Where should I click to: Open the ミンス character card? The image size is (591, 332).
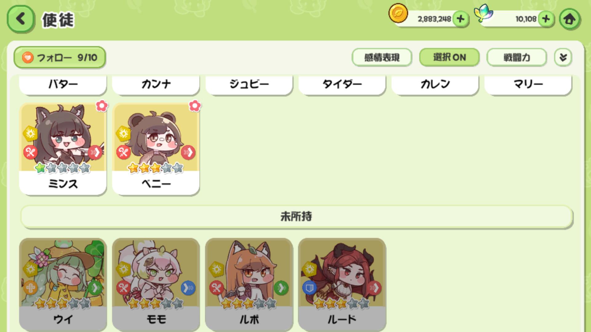point(63,149)
